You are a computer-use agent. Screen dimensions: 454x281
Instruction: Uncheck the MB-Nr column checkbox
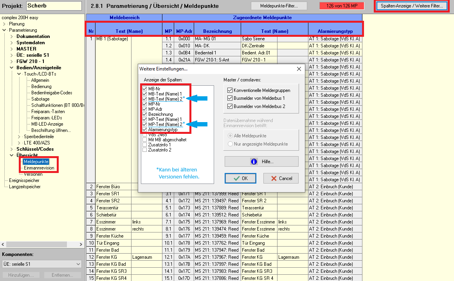point(145,89)
